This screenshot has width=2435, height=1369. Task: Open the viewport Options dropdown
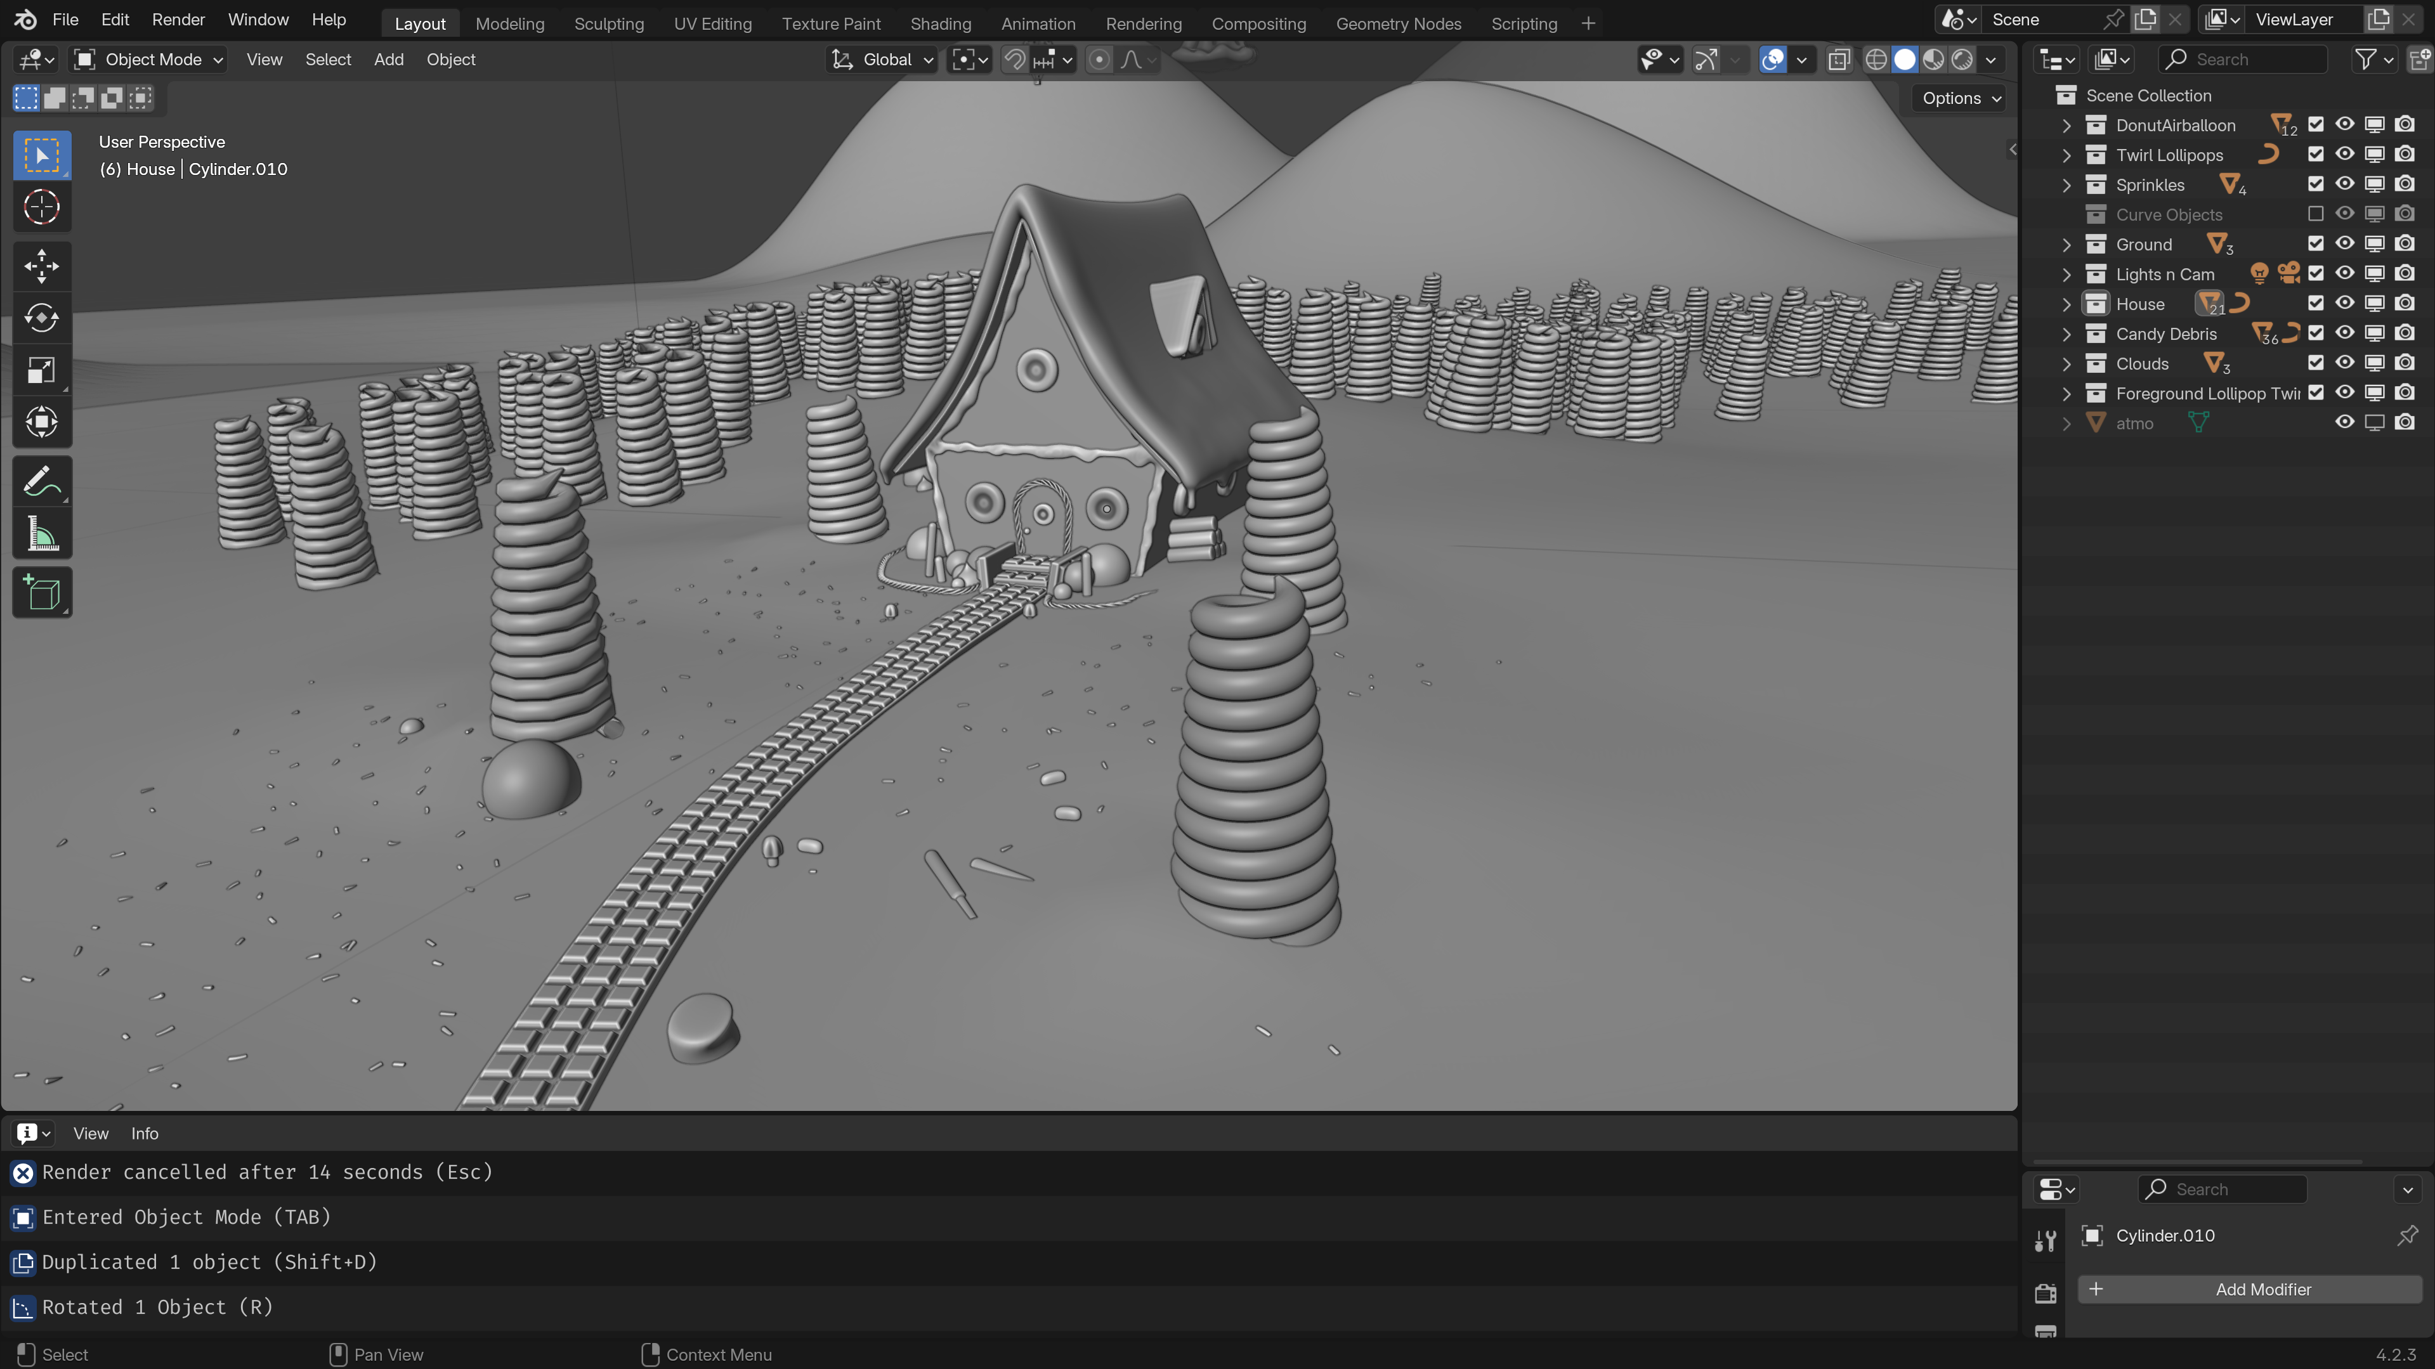(1961, 98)
